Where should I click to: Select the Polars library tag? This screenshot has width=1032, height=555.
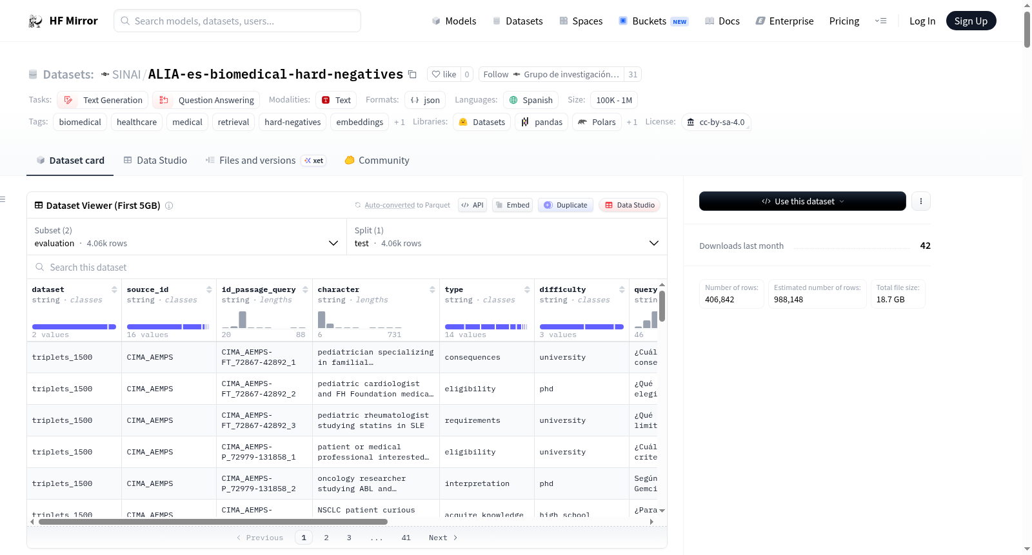[x=597, y=122]
